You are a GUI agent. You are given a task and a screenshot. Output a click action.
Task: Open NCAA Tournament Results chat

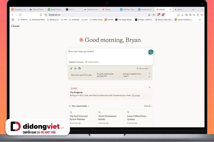pos(110,117)
